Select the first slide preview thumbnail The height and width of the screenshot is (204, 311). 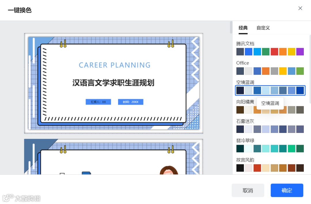(114, 83)
